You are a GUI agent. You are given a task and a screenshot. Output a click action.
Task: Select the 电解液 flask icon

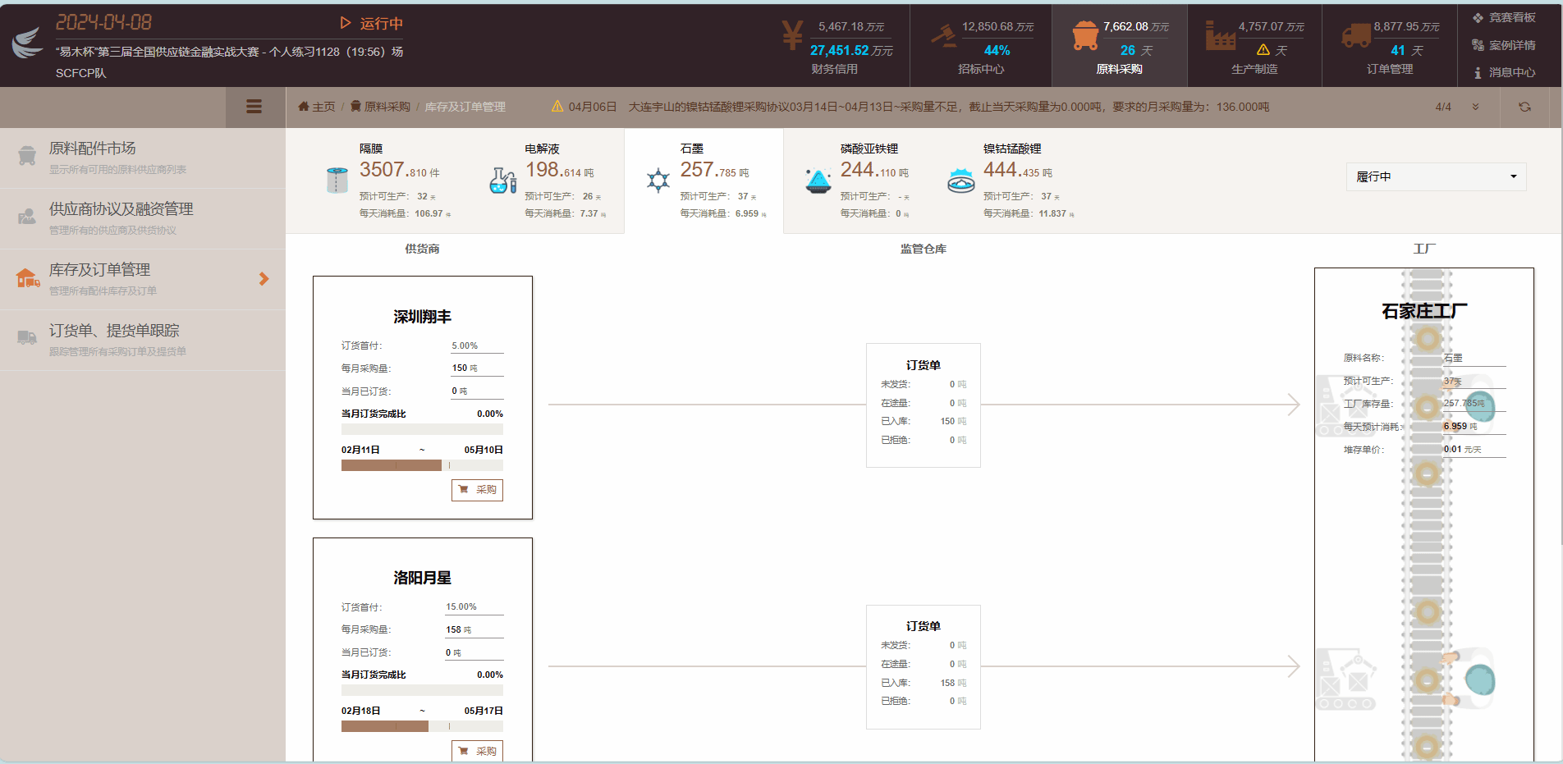coord(502,180)
